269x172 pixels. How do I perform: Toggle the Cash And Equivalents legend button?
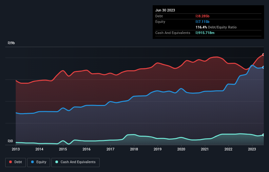point(75,162)
